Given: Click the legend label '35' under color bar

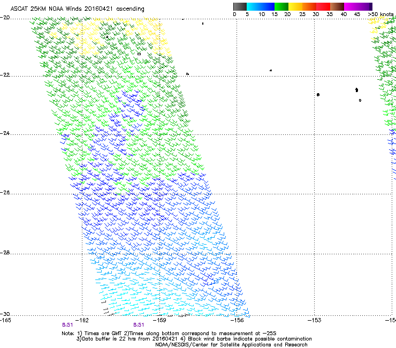Looking at the screenshot, I should pos(330,14).
